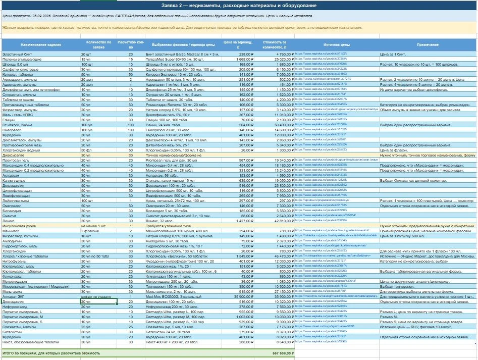Image resolution: width=478 pixels, height=360 pixels.
Task: Select the 'ИТОГО по позициям…' total label
Action: pyautogui.click(x=51, y=353)
